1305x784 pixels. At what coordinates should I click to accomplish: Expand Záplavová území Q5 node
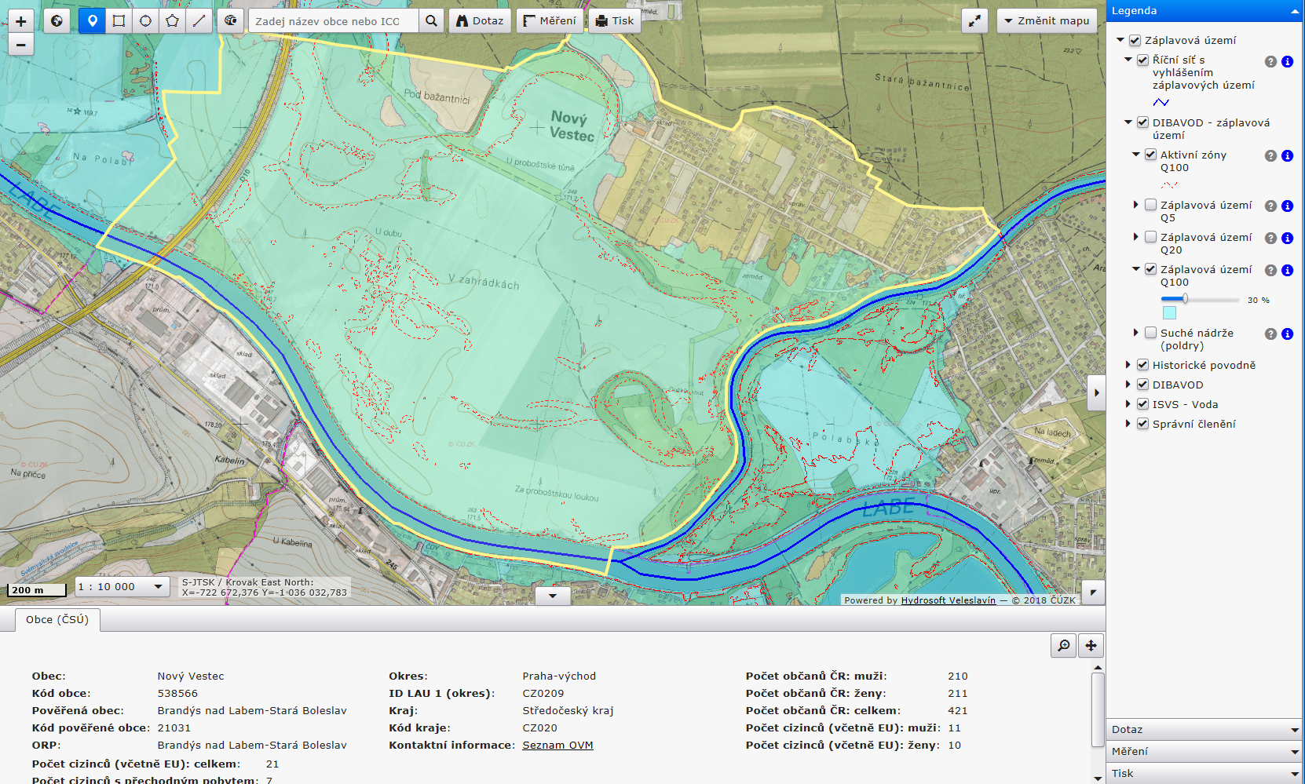1135,205
